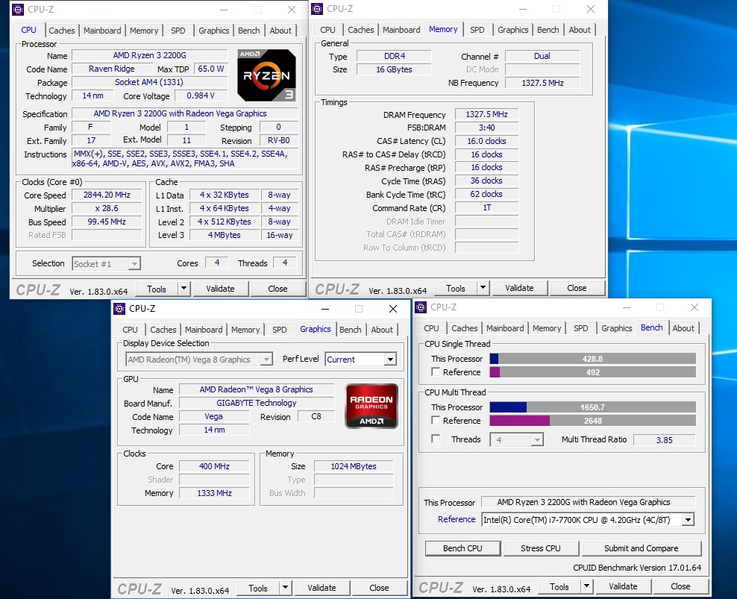Image resolution: width=737 pixels, height=599 pixels.
Task: Enable the Single Thread Reference checkbox
Action: 436,372
